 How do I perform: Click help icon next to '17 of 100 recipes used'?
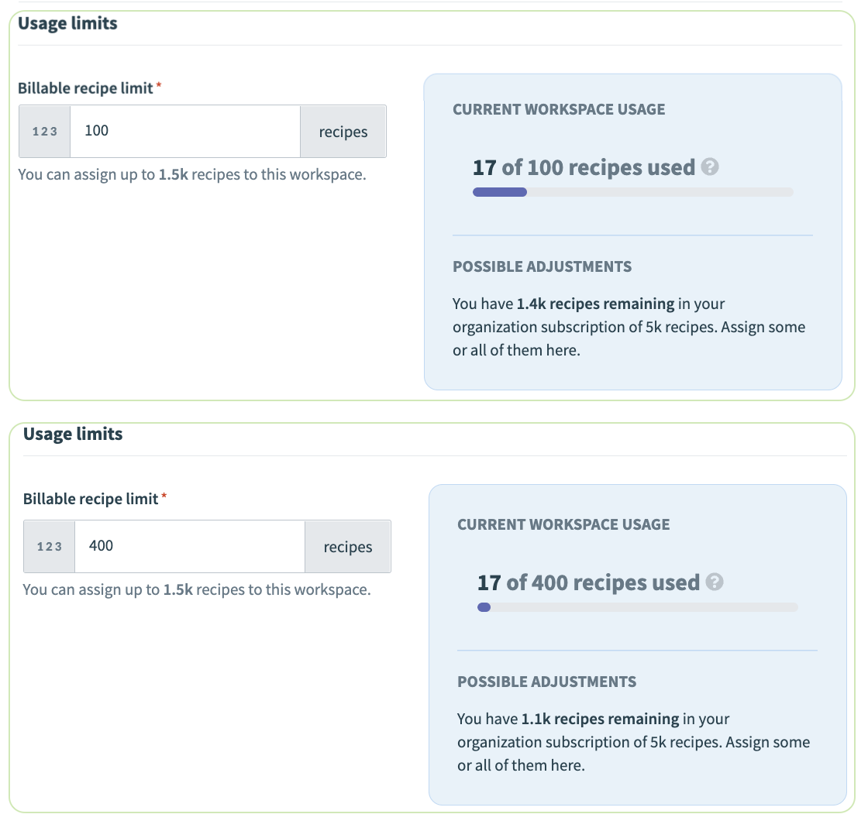(x=709, y=167)
